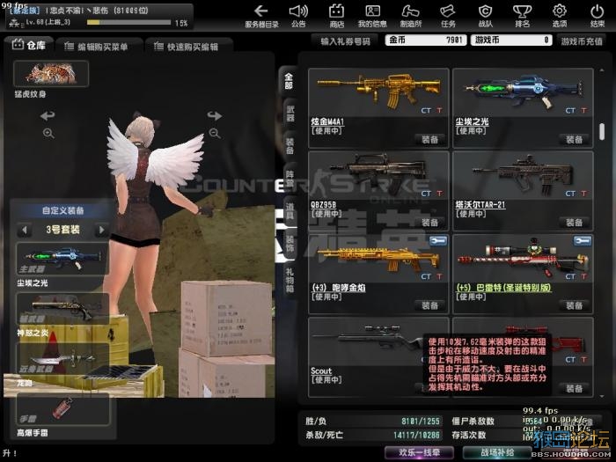Screen dimensions: 616x462
Task: Select the 尘埃之光 primary weapon slot
Action: (62, 259)
